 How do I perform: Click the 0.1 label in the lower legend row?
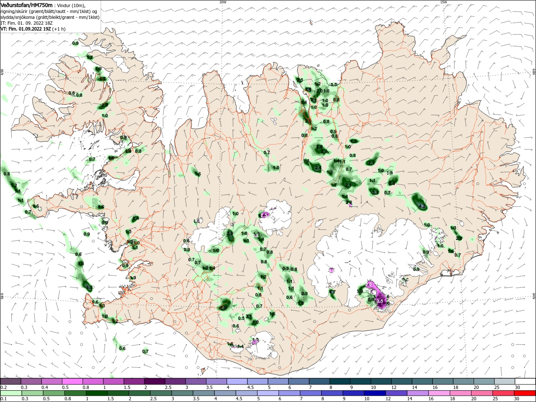3,399
